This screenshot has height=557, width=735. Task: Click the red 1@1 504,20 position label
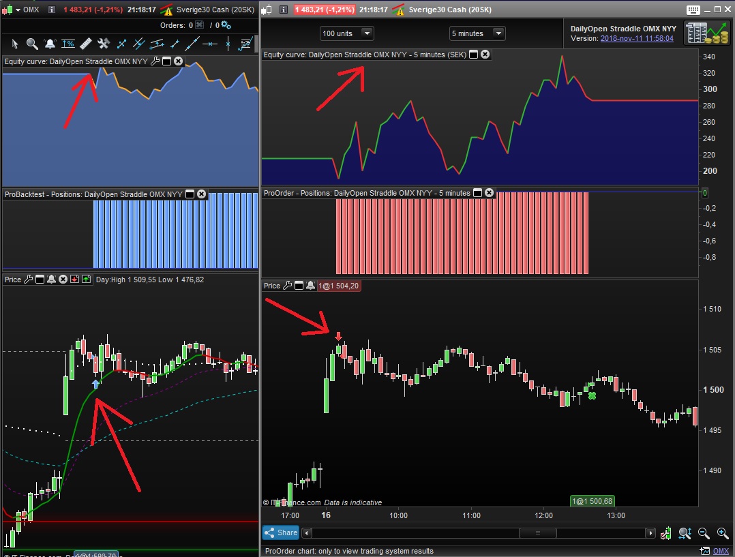click(x=339, y=286)
